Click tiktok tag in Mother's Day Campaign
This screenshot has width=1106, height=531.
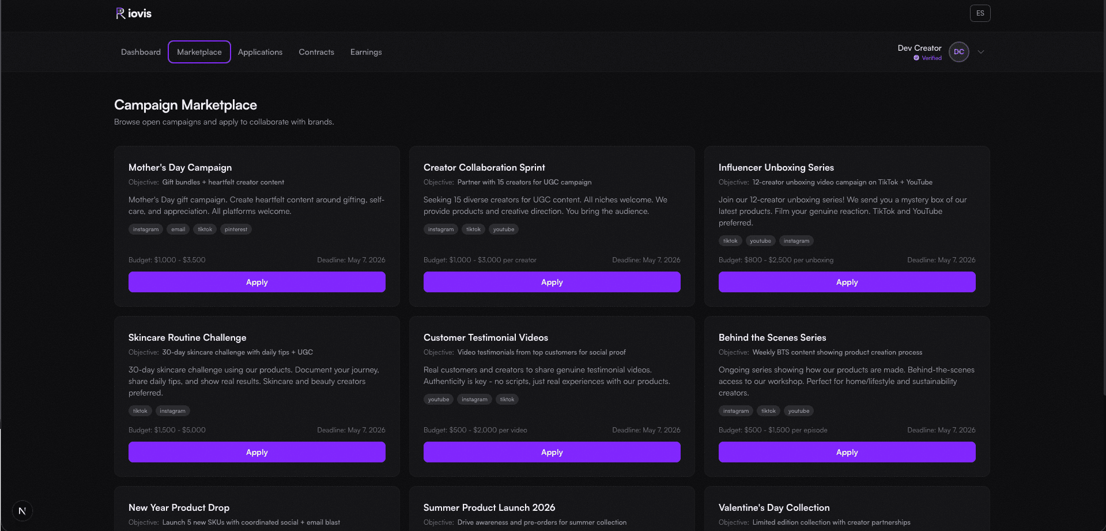[205, 229]
